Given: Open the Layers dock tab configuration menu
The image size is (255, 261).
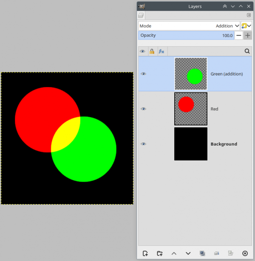Looking at the screenshot, I should pyautogui.click(x=249, y=15).
